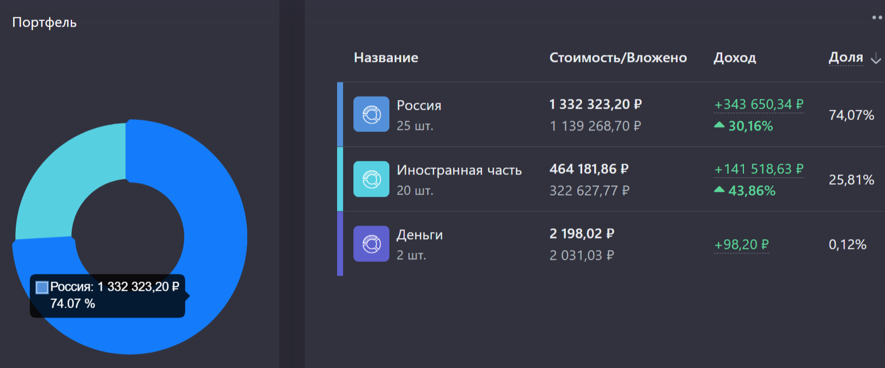Click the +343 650,34 ₽ income value
Image resolution: width=885 pixels, height=368 pixels.
click(759, 104)
